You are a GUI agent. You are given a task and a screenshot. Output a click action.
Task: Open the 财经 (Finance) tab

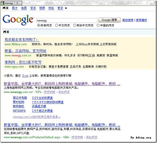[x=51, y=8]
